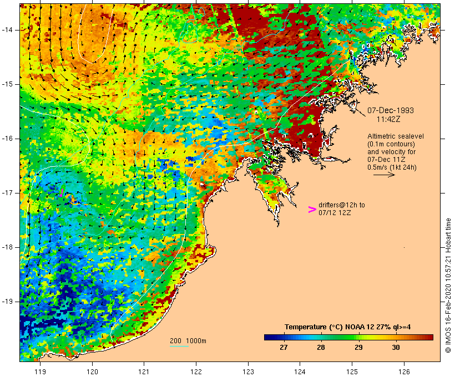Click the time label 11:42Z

pyautogui.click(x=388, y=119)
